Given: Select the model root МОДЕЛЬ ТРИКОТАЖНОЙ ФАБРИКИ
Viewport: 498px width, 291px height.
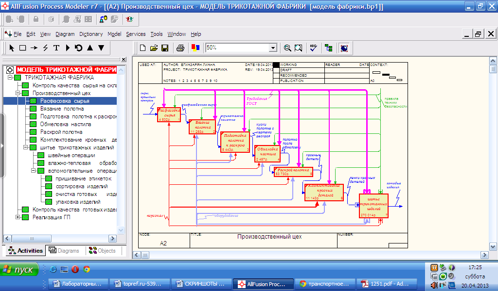Looking at the screenshot, I should coord(66,70).
